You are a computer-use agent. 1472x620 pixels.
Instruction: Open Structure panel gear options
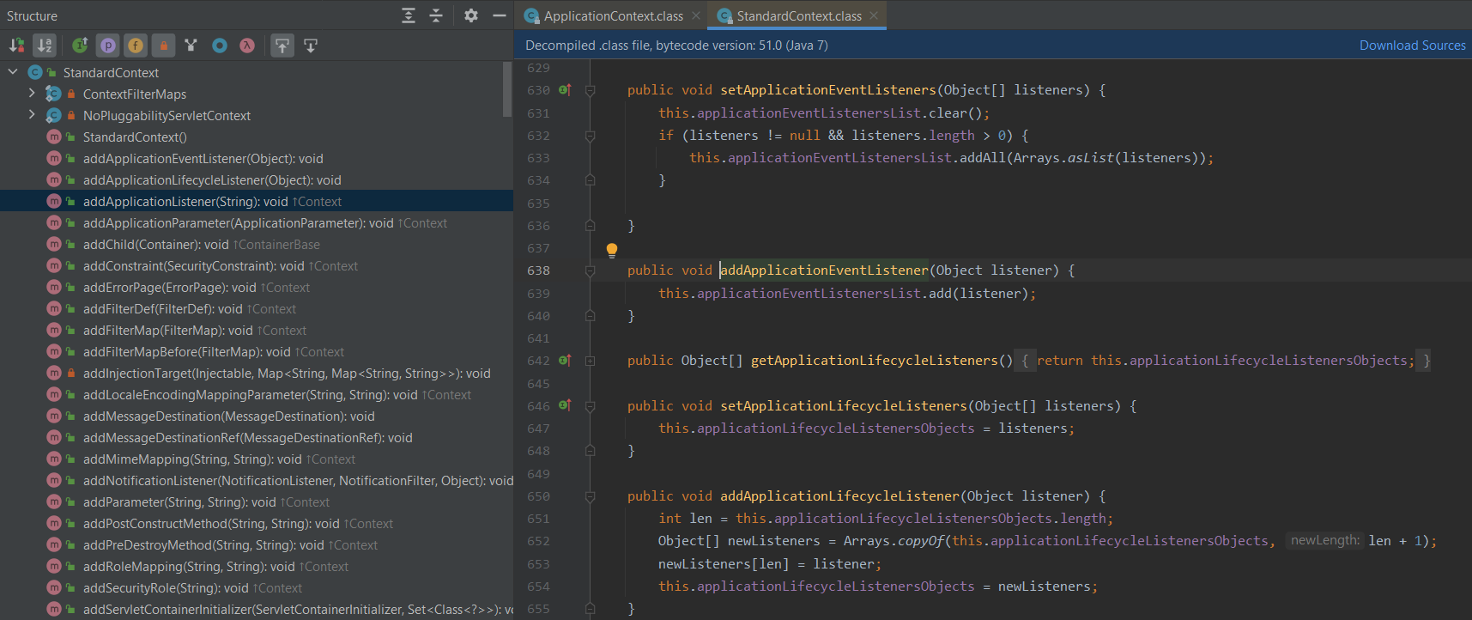(471, 15)
